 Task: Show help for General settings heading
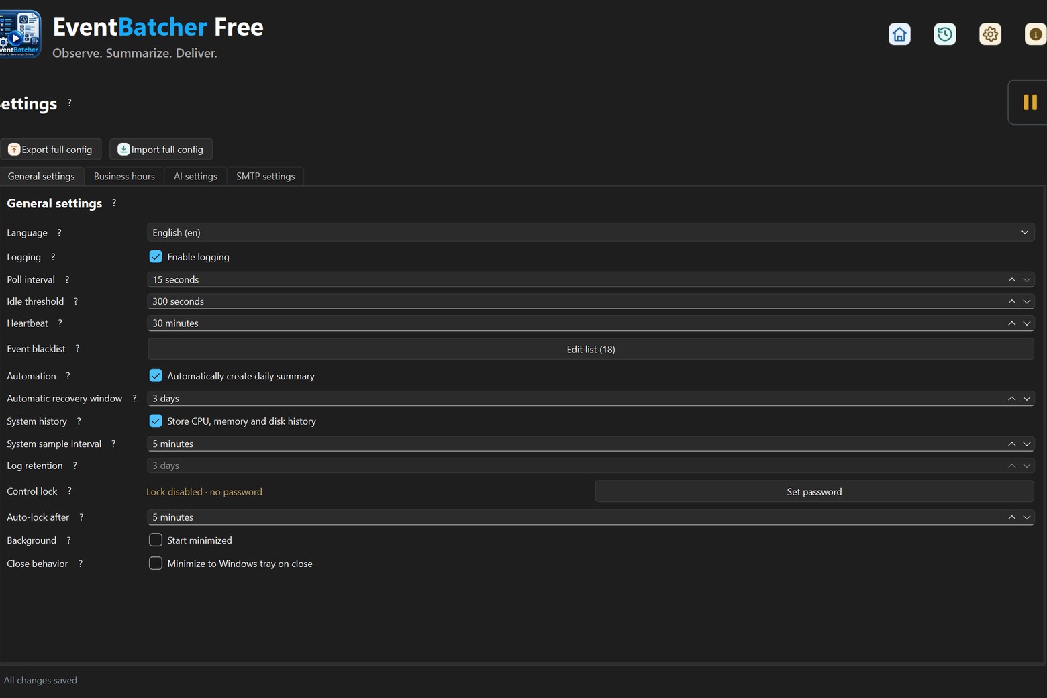[114, 203]
